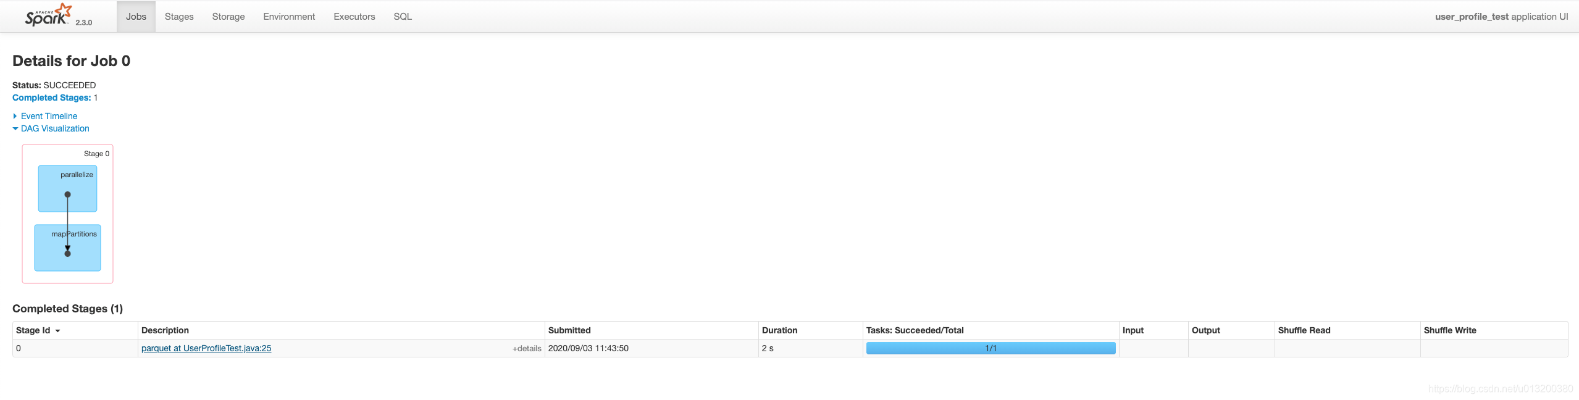
Task: Click the Details for Job 0 heading
Action: (71, 60)
